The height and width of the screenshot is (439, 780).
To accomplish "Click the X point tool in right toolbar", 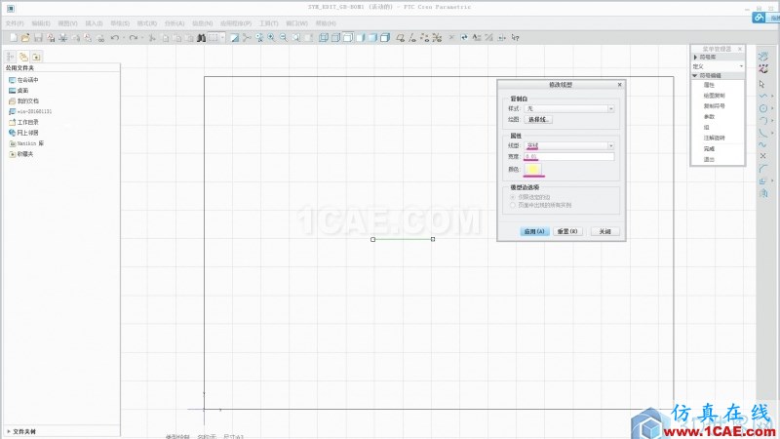I will click(762, 156).
